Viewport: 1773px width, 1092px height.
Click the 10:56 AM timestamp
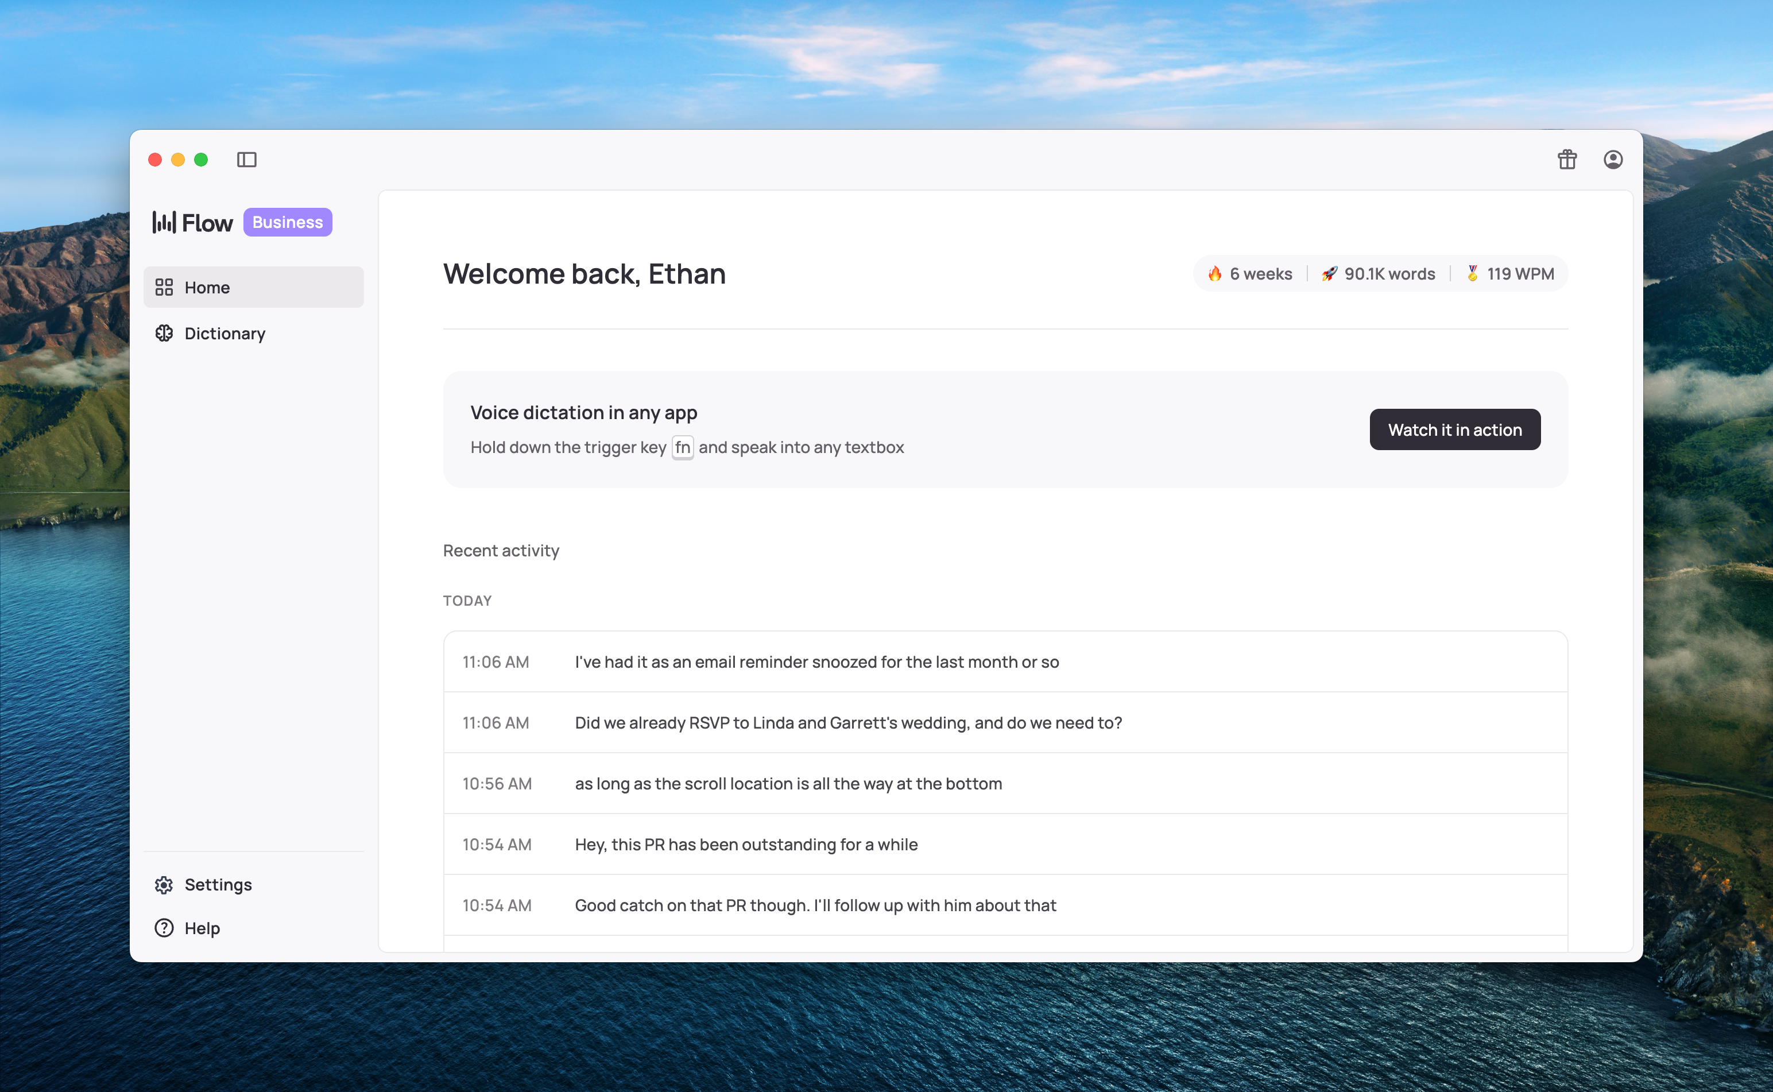pos(497,784)
